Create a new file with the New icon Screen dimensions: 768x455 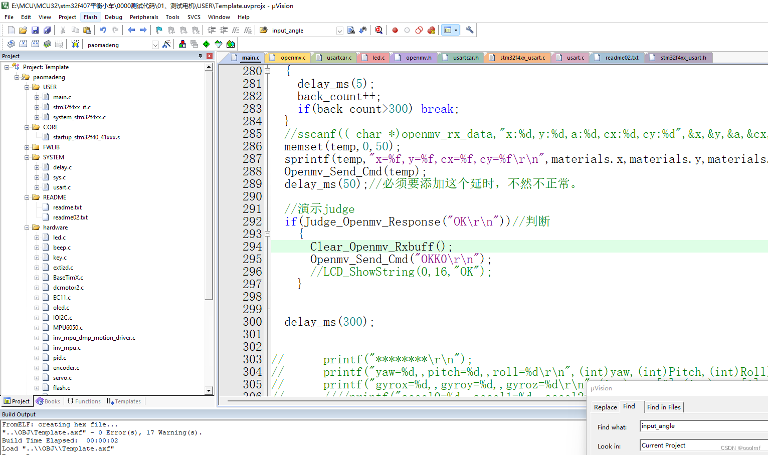pos(11,30)
